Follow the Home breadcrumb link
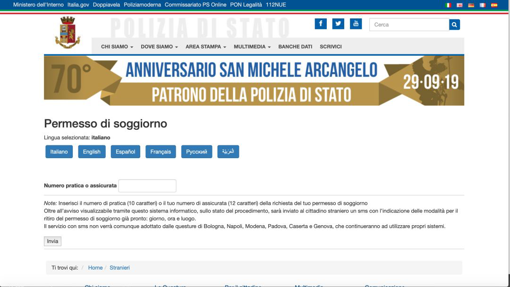This screenshot has height=287, width=510. [x=95, y=268]
